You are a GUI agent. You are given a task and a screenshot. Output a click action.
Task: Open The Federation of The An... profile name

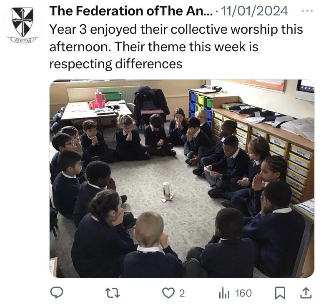(x=131, y=11)
